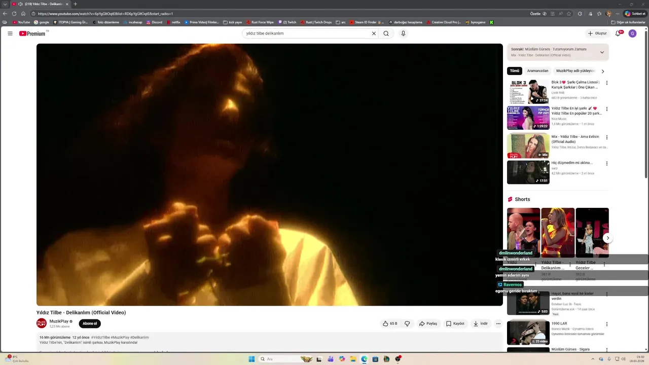649x365 pixels.
Task: Open the YouTube hamburger guide menu
Action: pos(10,33)
